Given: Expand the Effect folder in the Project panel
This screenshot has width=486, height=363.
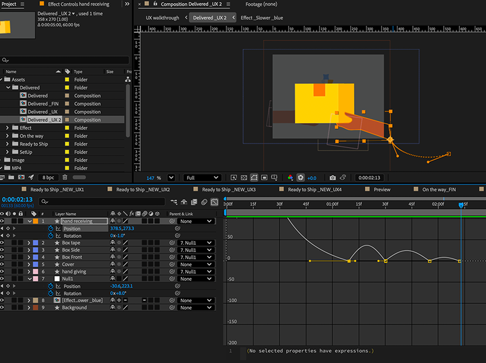Looking at the screenshot, I should pos(8,127).
